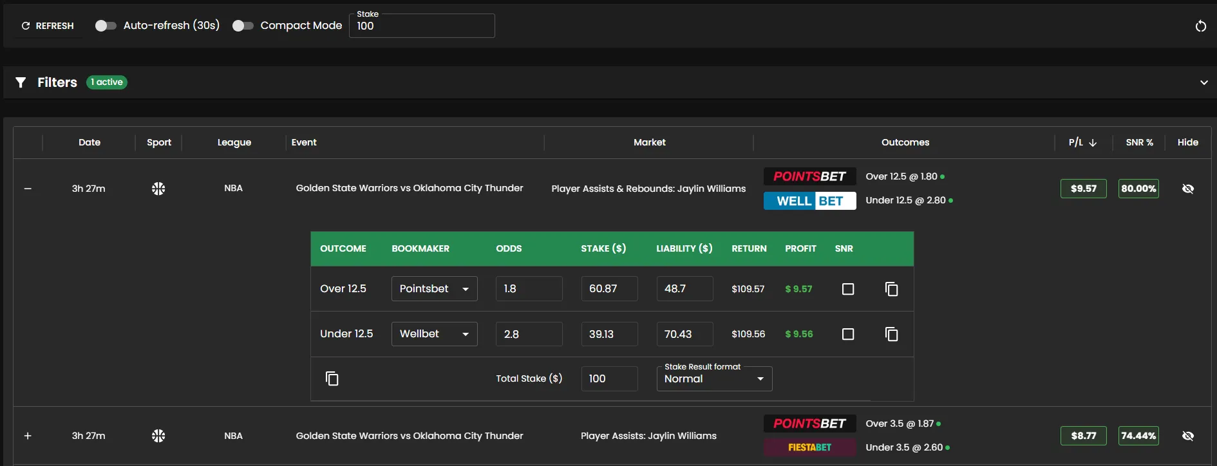Click basketball icon in Player Assists row

click(158, 436)
